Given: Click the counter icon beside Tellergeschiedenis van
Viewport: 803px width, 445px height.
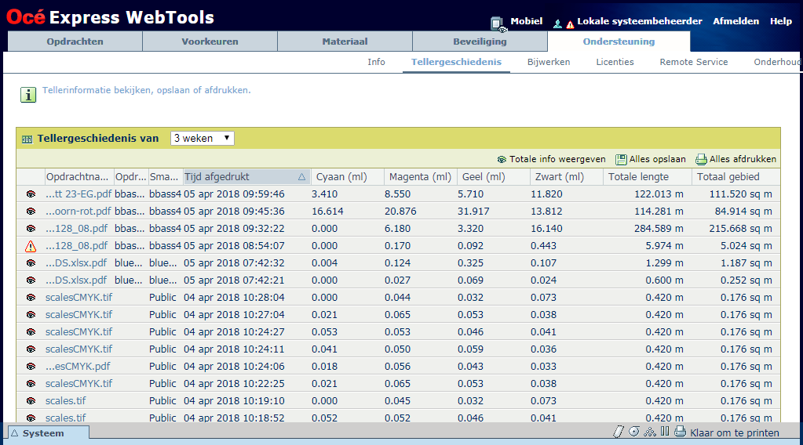Looking at the screenshot, I should point(27,139).
